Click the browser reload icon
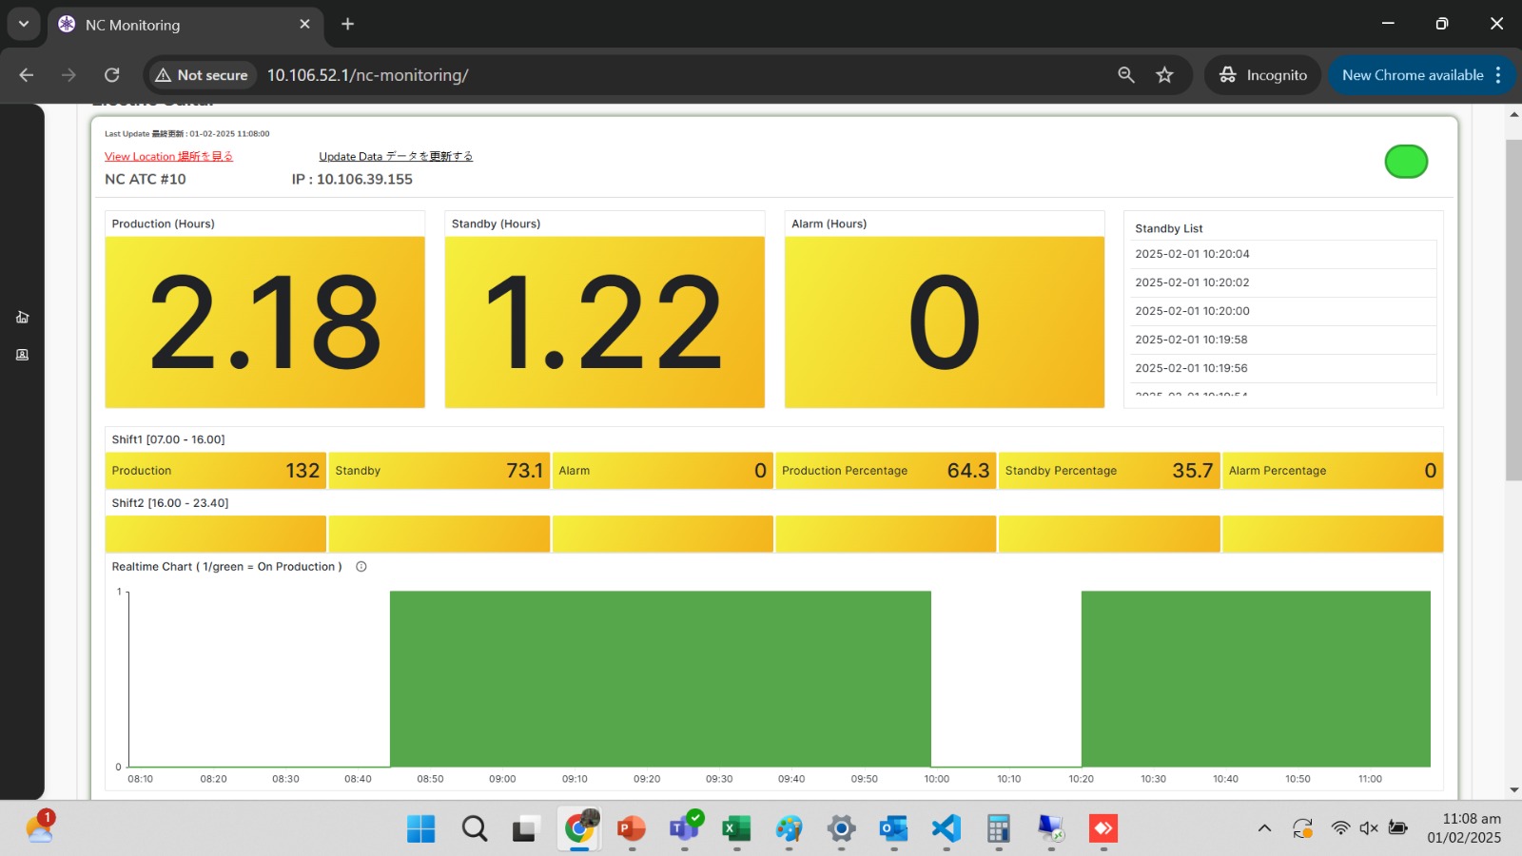1522x856 pixels. point(111,75)
